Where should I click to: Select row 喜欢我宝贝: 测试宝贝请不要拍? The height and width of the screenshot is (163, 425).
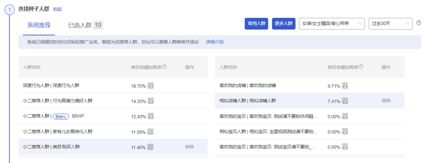(310, 147)
